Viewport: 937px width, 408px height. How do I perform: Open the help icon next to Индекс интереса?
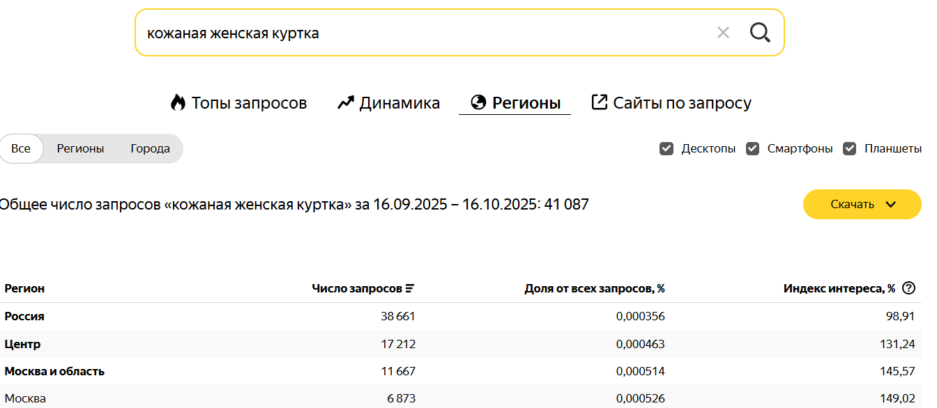908,288
